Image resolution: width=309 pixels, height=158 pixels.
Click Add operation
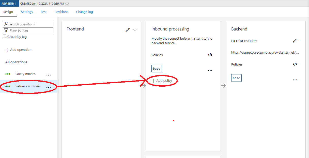pos(19,50)
